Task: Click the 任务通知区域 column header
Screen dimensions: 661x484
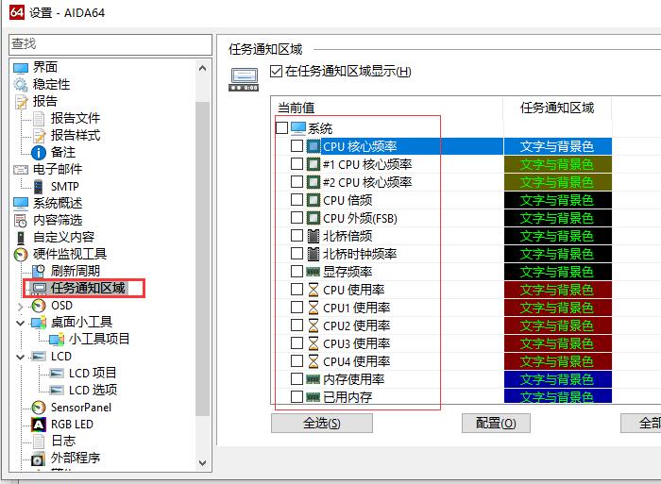Action: (557, 108)
